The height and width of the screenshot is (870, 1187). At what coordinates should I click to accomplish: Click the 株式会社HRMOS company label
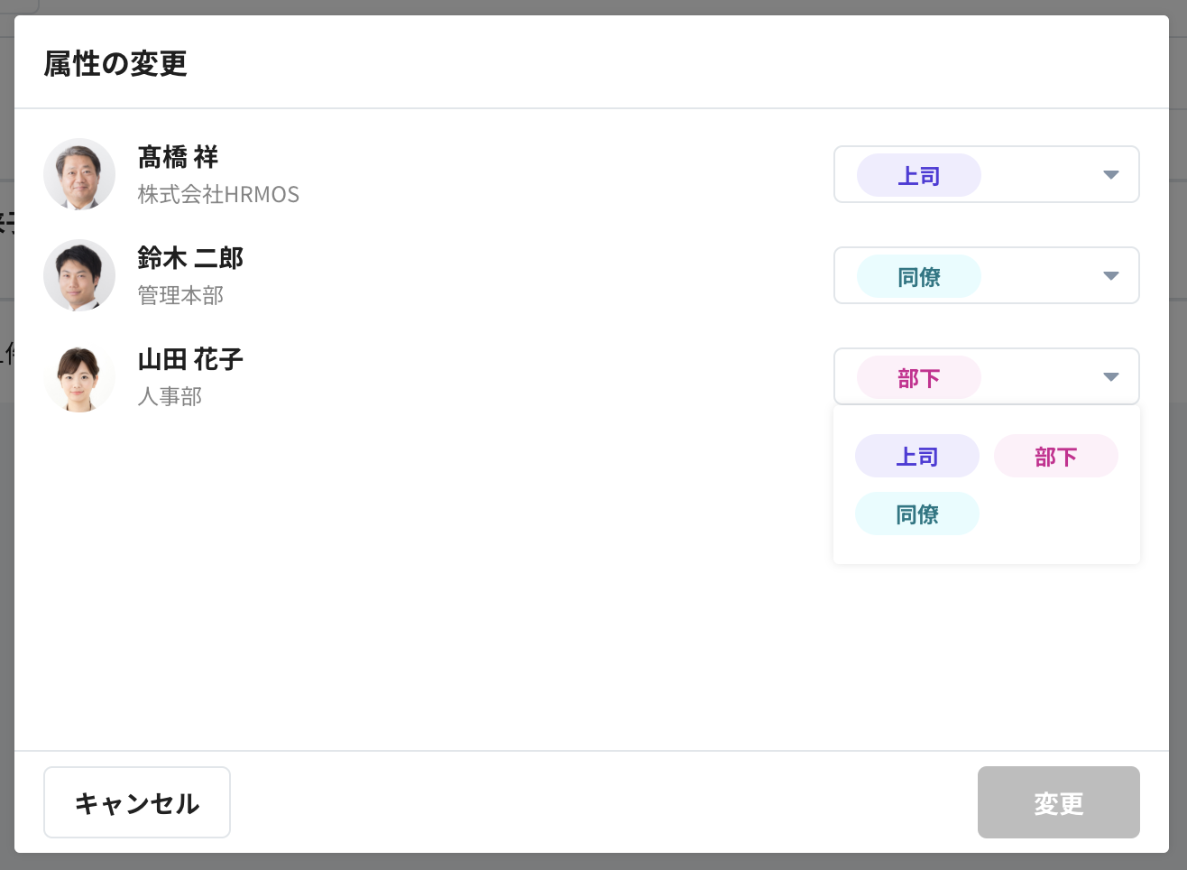click(219, 194)
